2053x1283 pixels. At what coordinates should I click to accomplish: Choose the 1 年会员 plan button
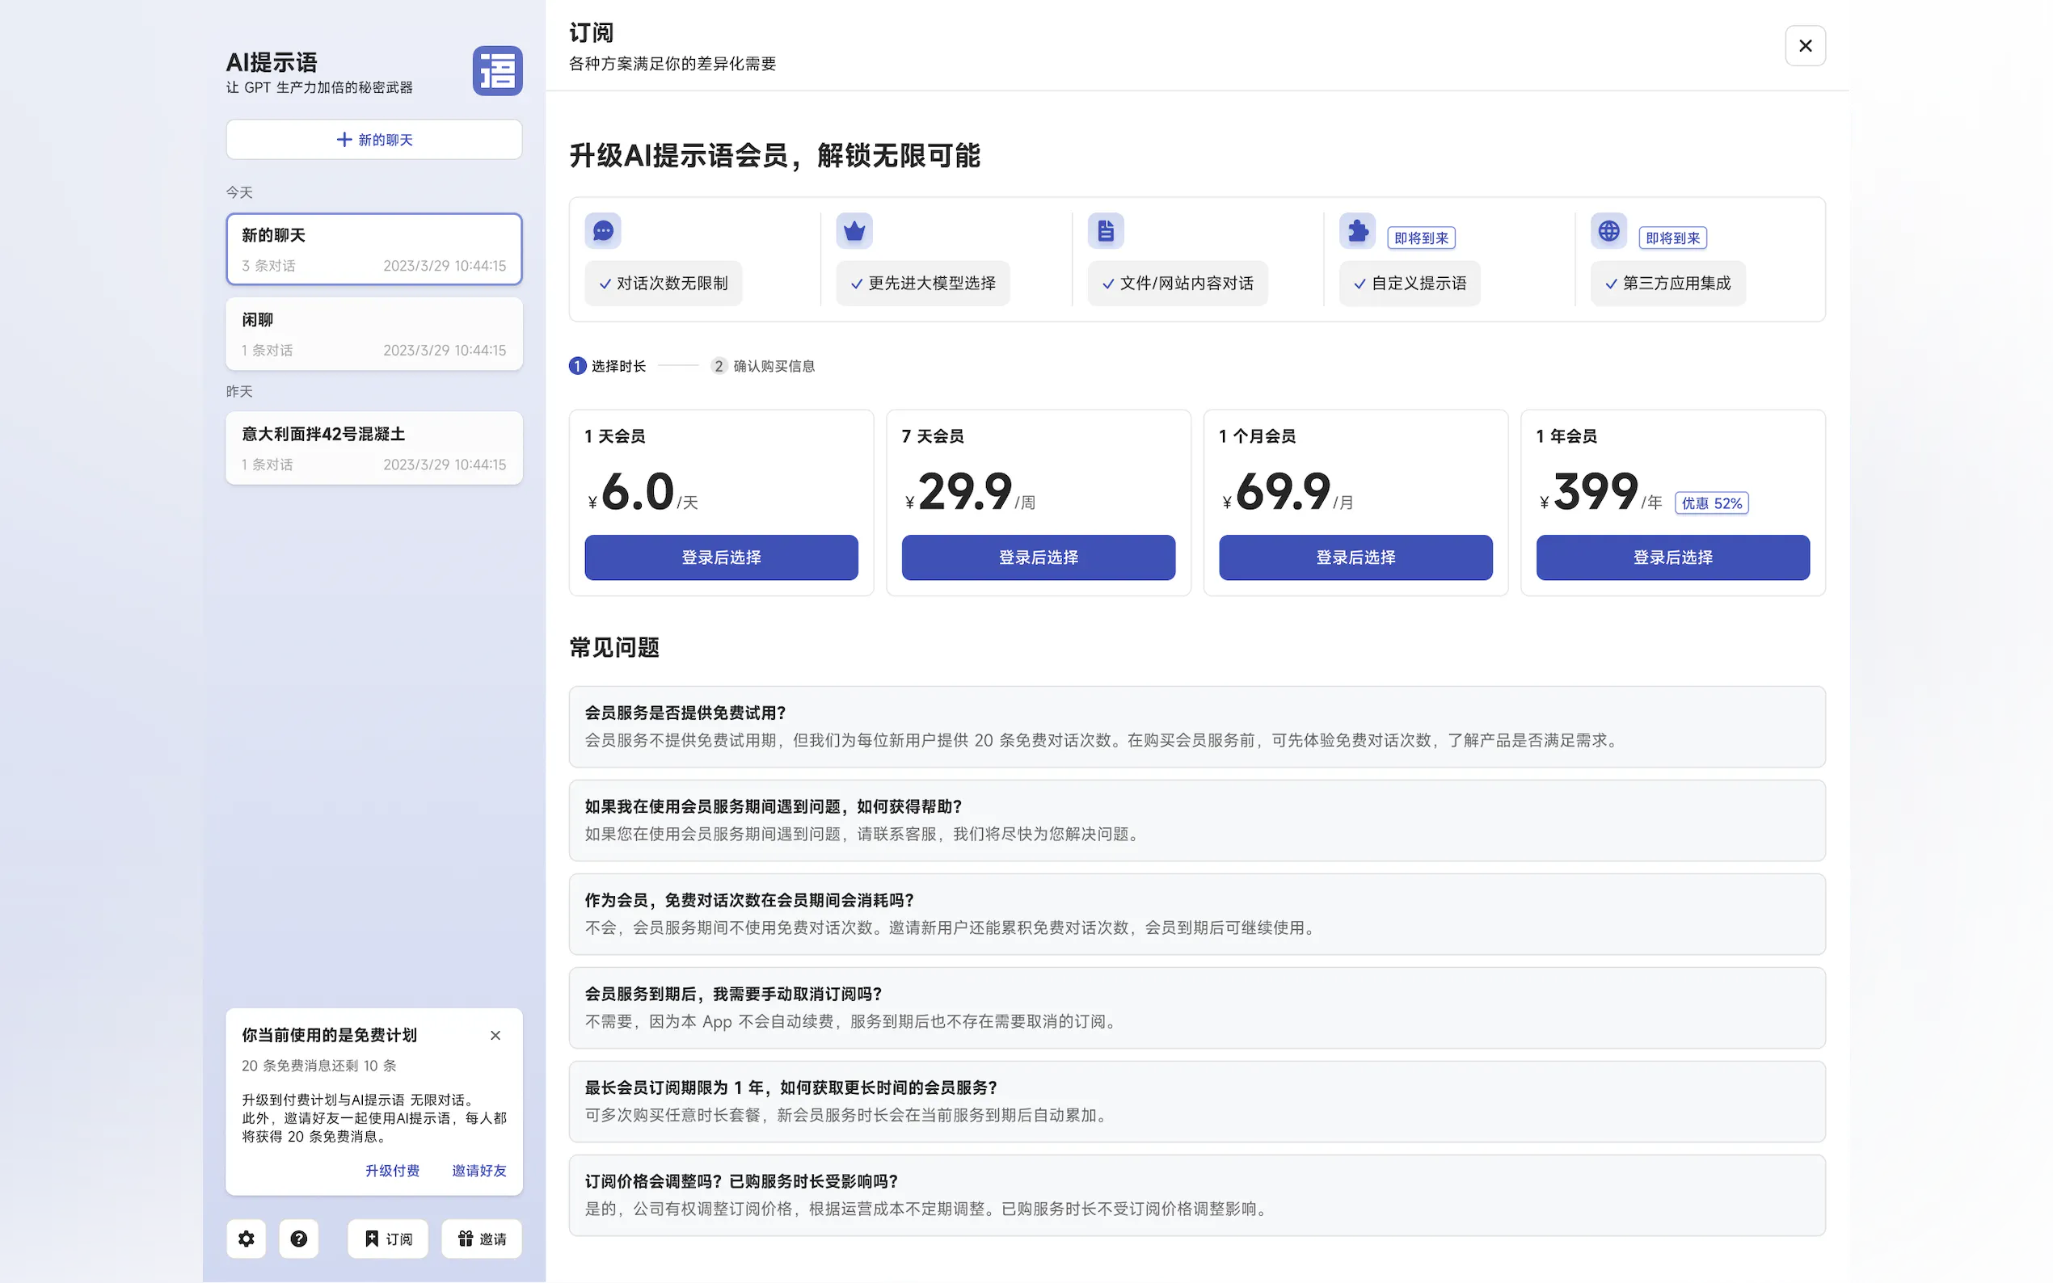[1672, 557]
